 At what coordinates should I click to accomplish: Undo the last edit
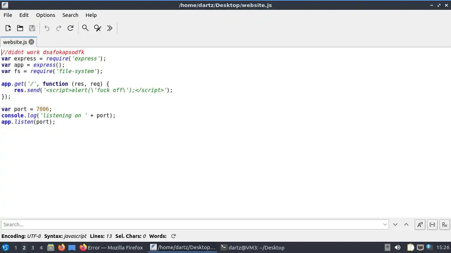point(47,28)
